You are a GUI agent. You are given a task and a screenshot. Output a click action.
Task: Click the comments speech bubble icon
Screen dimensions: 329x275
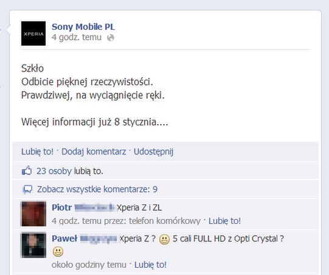27,189
